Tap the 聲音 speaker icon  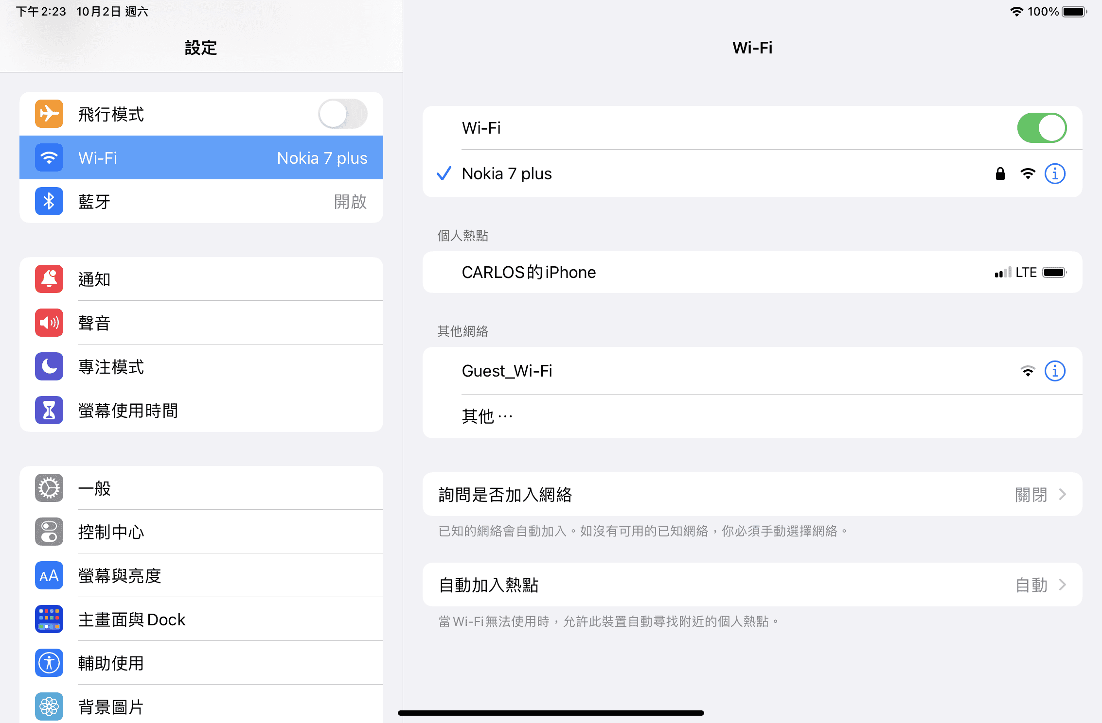[x=49, y=323]
